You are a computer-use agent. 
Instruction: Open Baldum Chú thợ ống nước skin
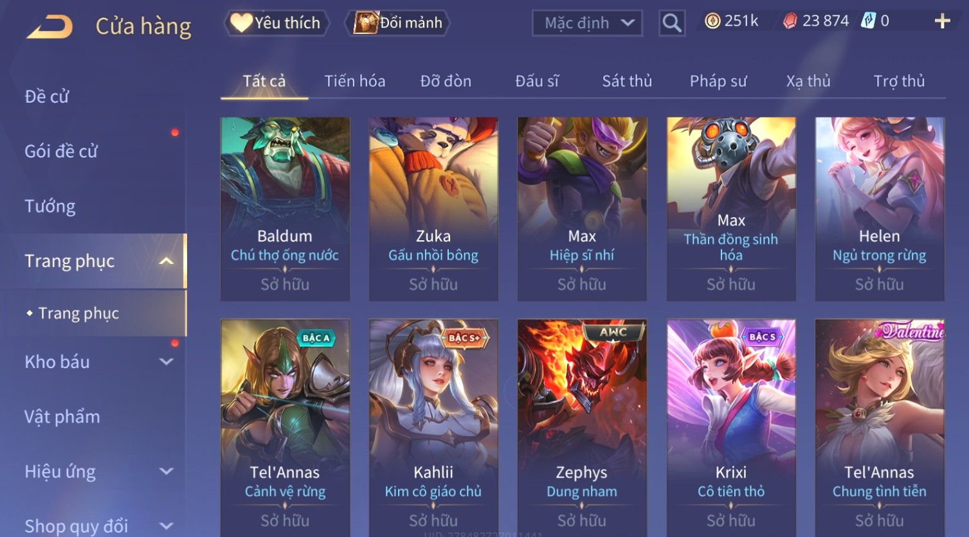(x=285, y=209)
